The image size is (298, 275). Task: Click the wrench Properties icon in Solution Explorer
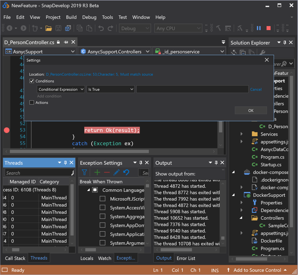point(262,52)
